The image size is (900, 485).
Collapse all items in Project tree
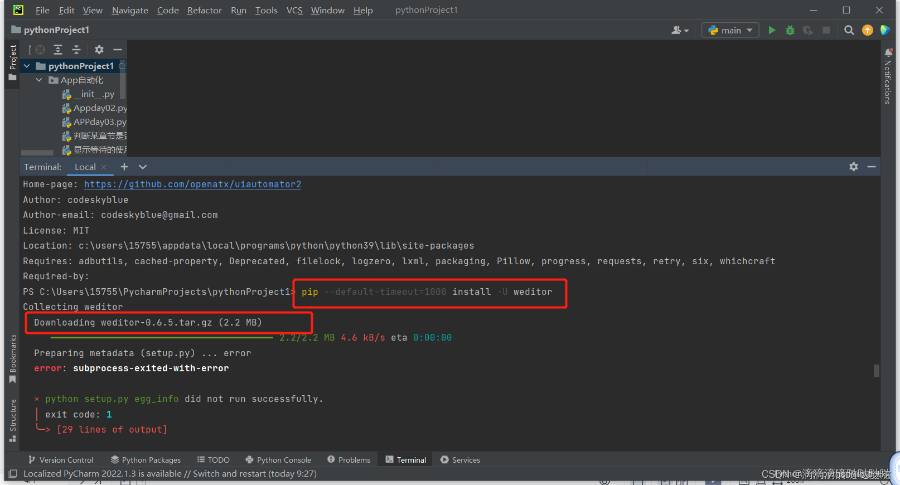click(76, 50)
